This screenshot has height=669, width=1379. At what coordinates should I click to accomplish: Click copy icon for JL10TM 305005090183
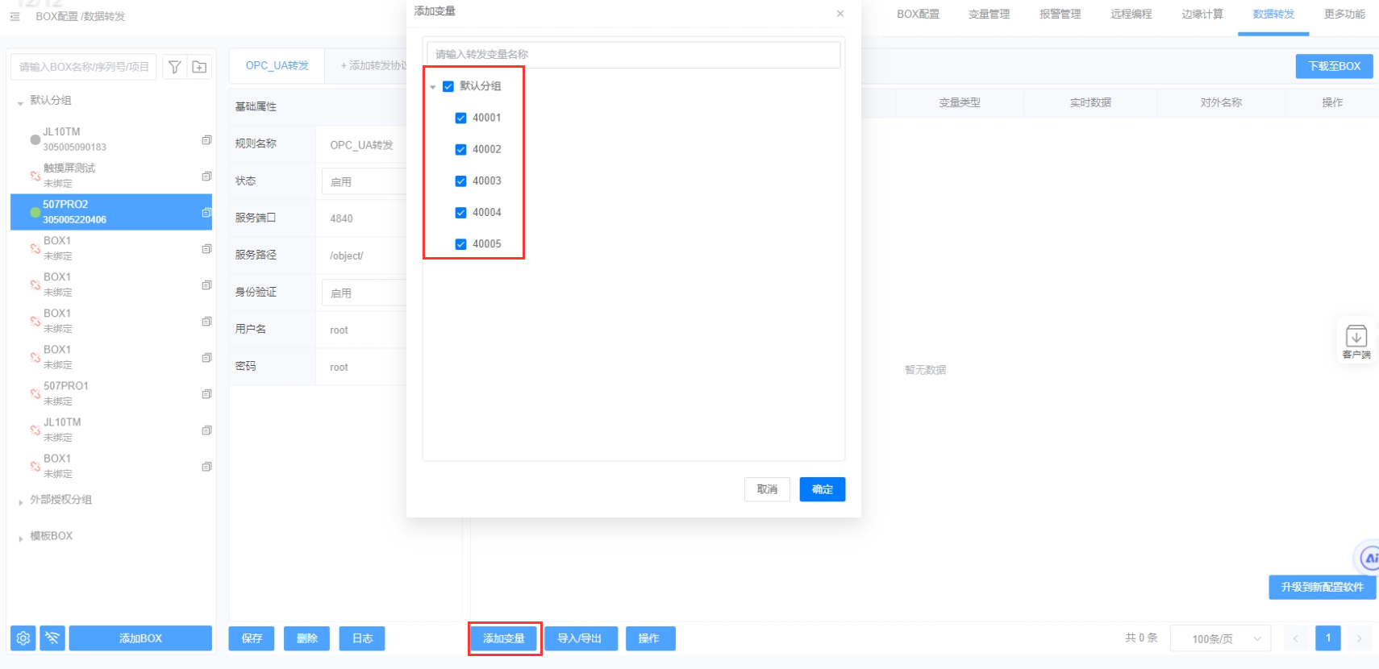tap(206, 140)
